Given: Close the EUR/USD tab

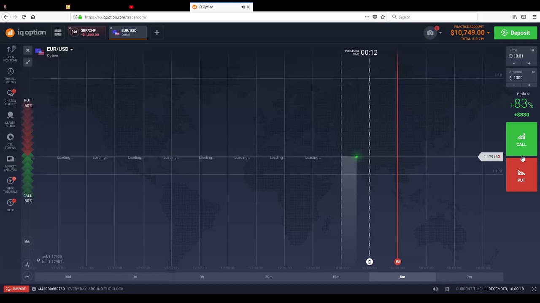Looking at the screenshot, I should tap(111, 28).
